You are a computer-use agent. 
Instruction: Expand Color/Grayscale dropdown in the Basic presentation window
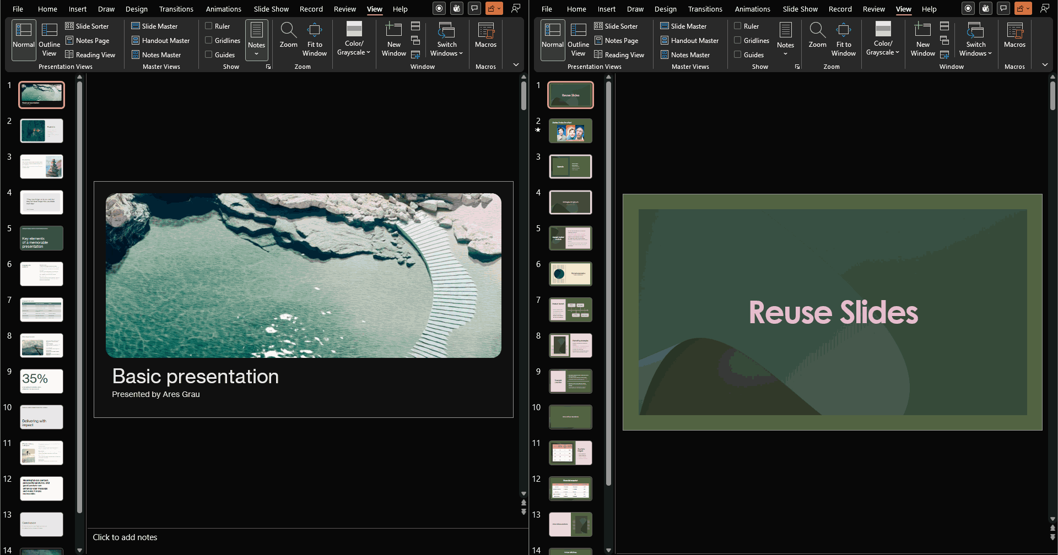point(354,40)
